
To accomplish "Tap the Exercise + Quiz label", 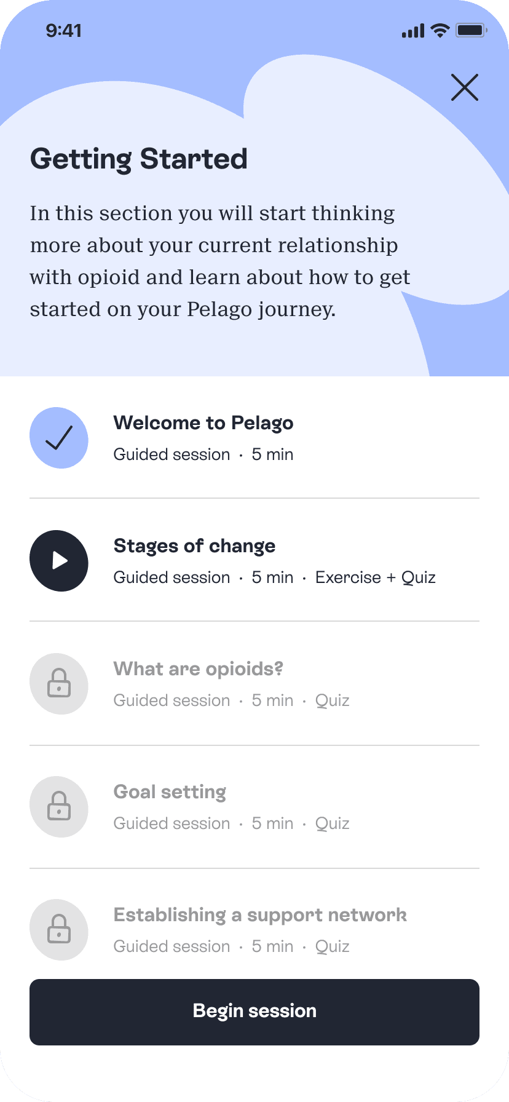I will [375, 577].
